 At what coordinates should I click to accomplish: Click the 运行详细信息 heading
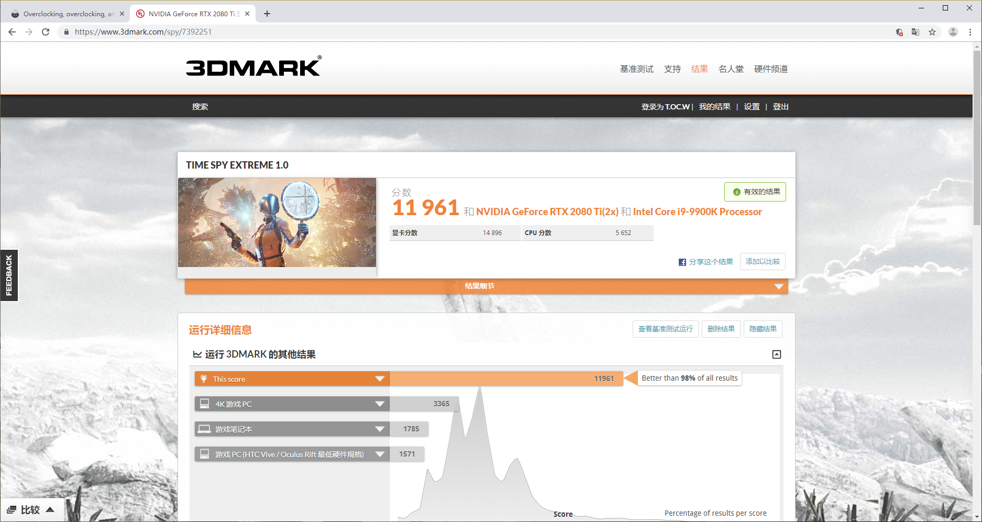220,330
